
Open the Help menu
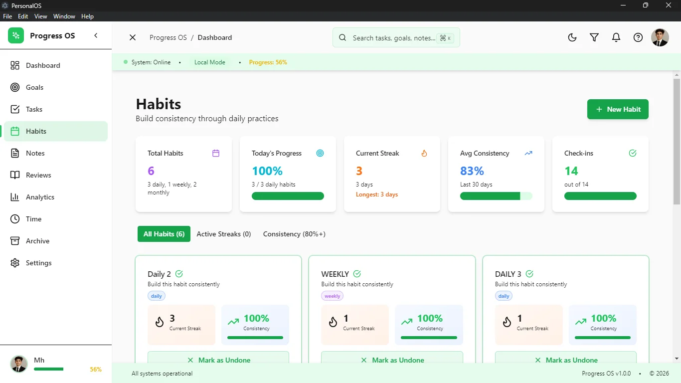tap(87, 16)
